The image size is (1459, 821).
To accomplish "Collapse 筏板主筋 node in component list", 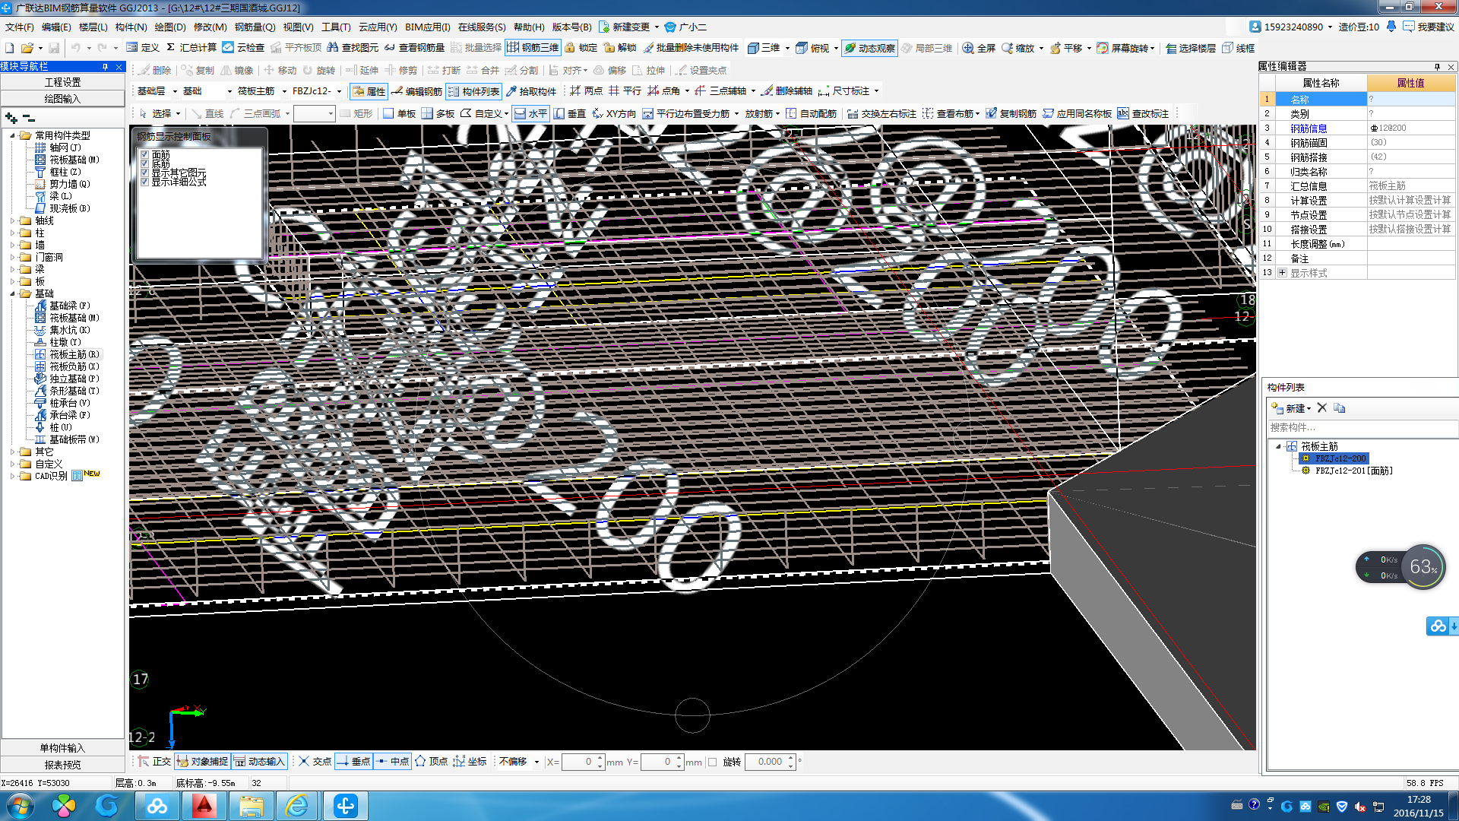I will [1278, 446].
